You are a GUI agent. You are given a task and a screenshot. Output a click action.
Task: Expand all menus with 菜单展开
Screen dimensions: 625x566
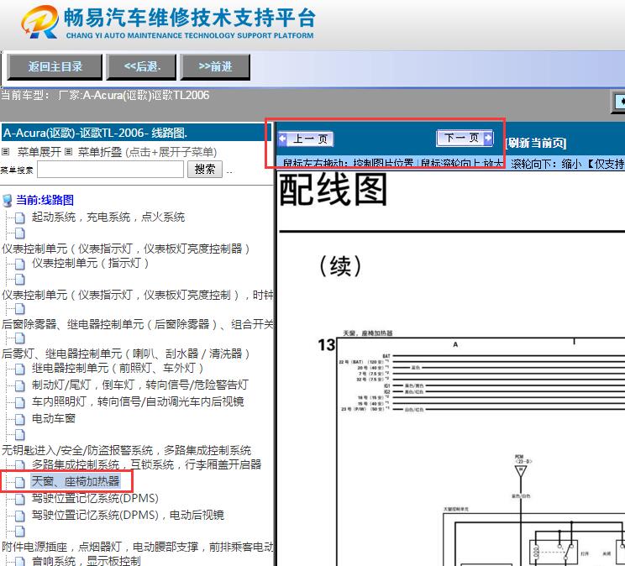[39, 152]
